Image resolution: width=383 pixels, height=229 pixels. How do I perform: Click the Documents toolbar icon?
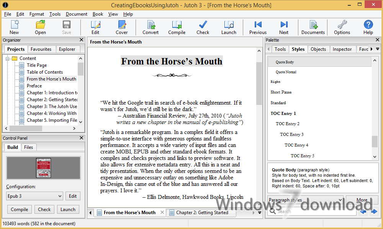(313, 27)
